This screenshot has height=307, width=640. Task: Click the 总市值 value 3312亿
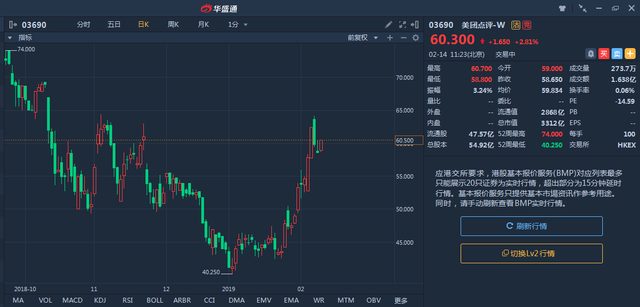tap(552, 123)
